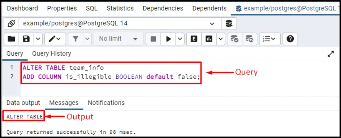Screen dimensions: 341x138
Task: Click the Rollback transaction database icon
Action: coord(250,39)
